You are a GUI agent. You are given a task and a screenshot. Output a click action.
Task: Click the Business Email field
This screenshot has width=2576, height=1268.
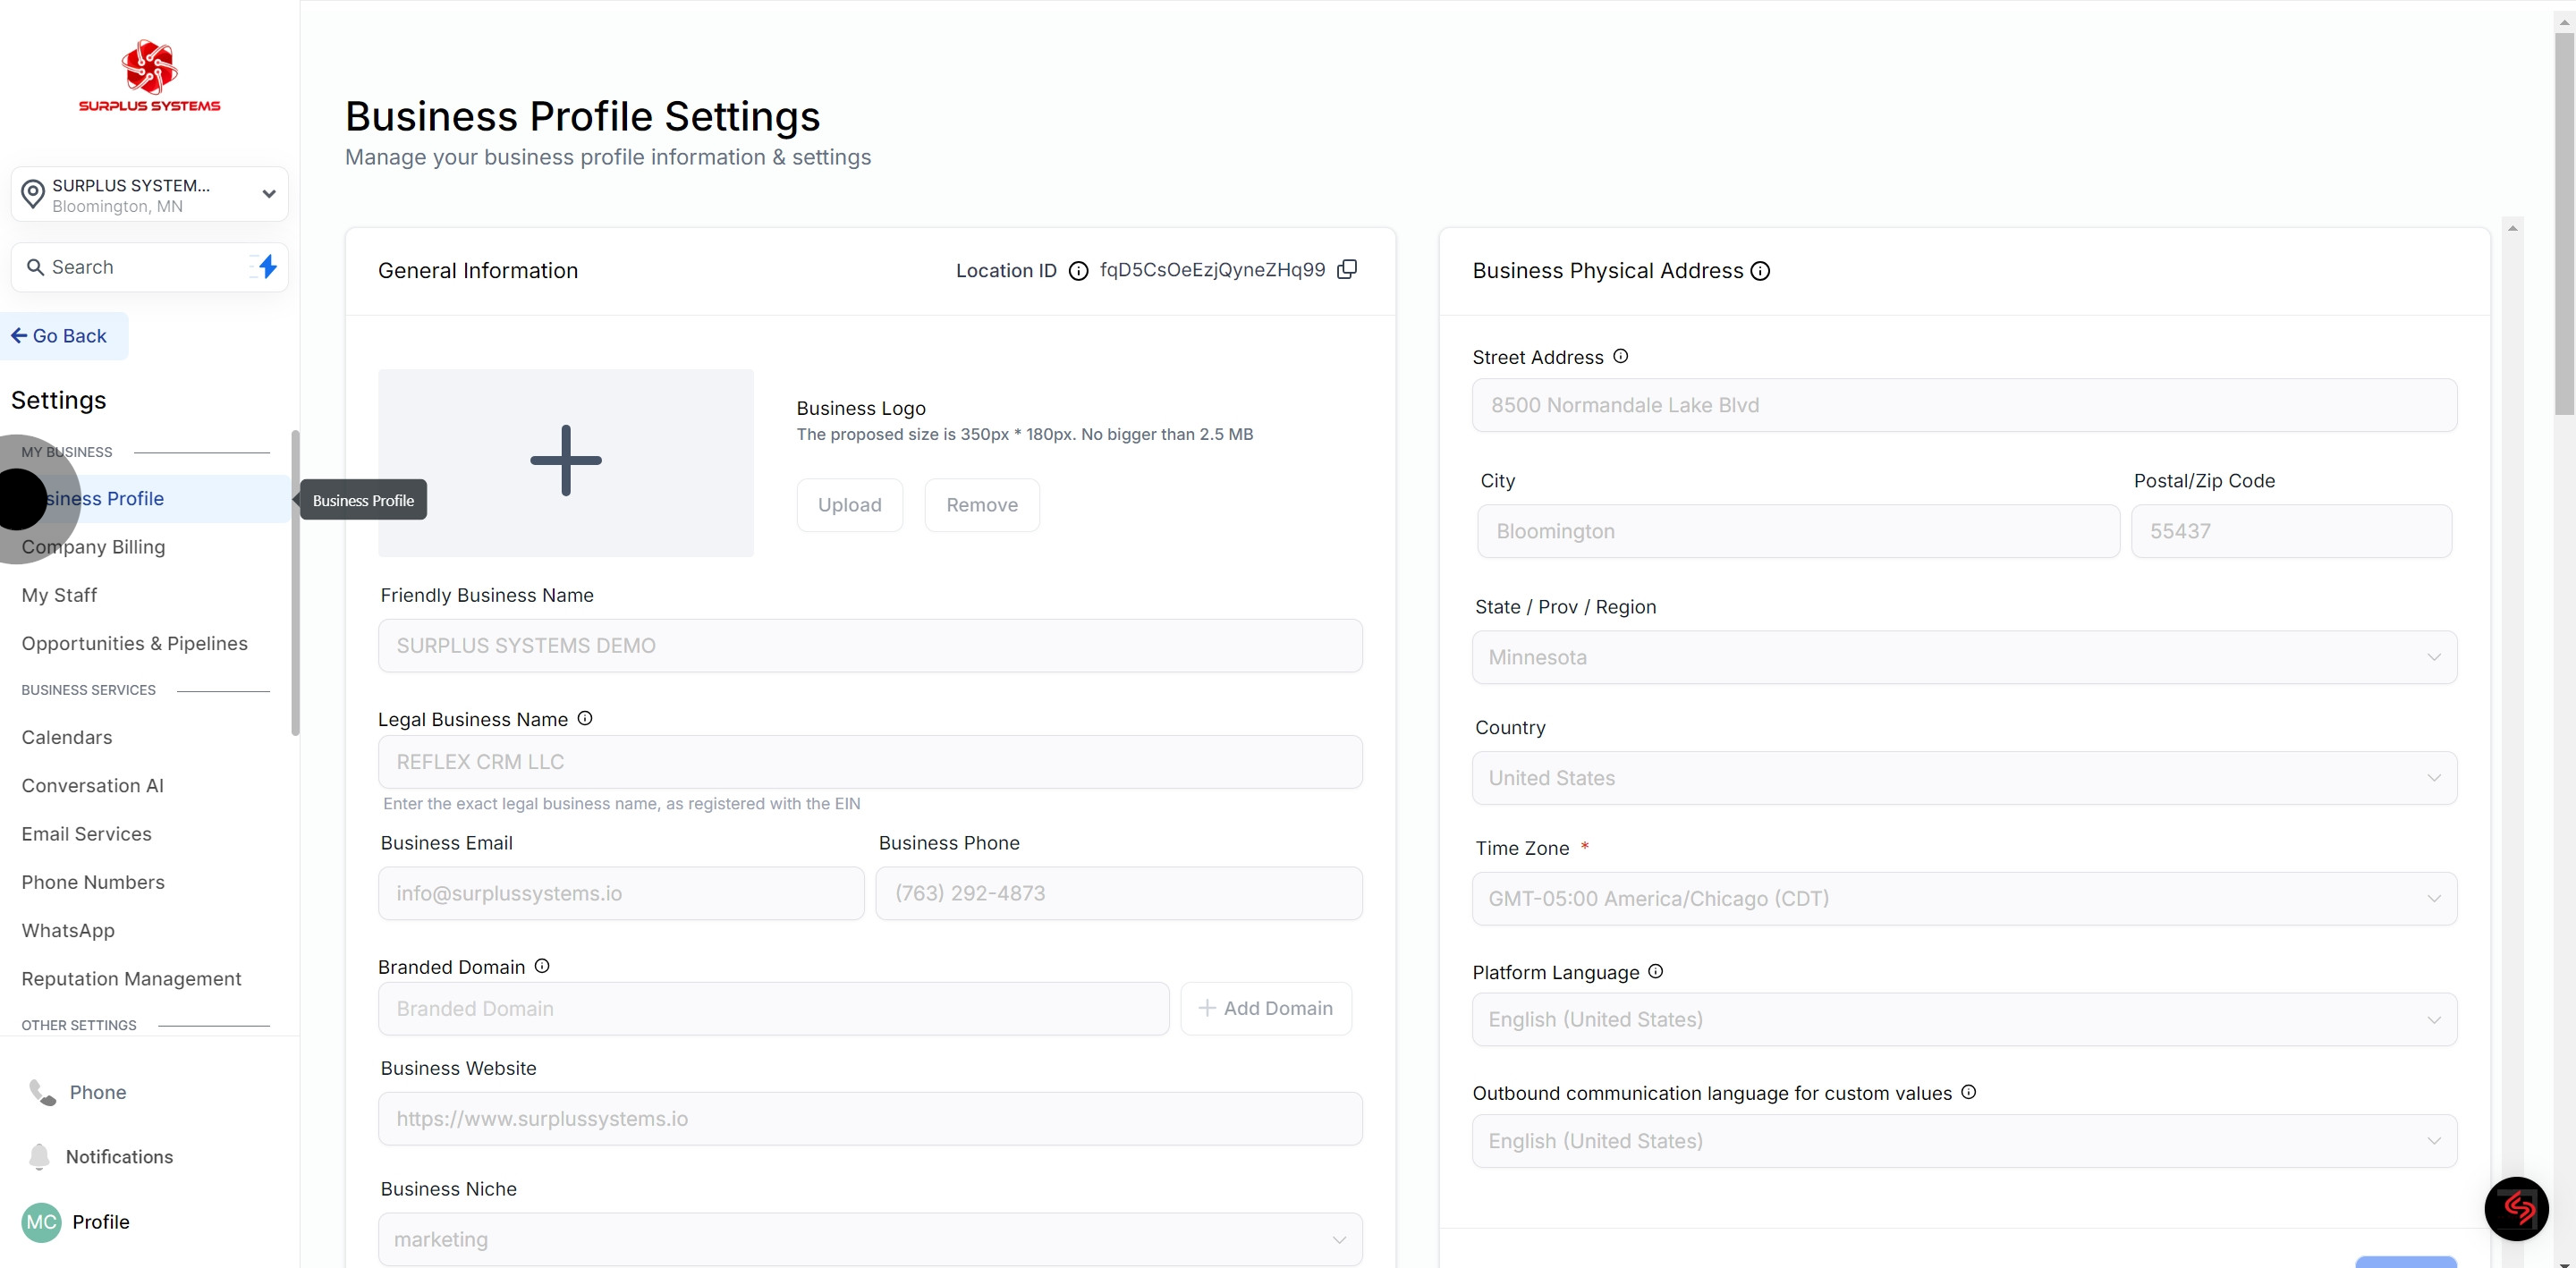621,893
